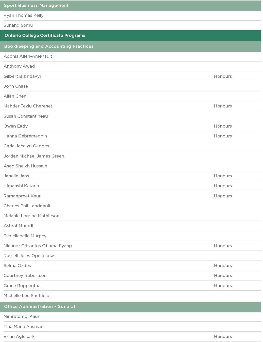
Task: Click on Melanie Loraine Mathieson
Action: point(31,216)
